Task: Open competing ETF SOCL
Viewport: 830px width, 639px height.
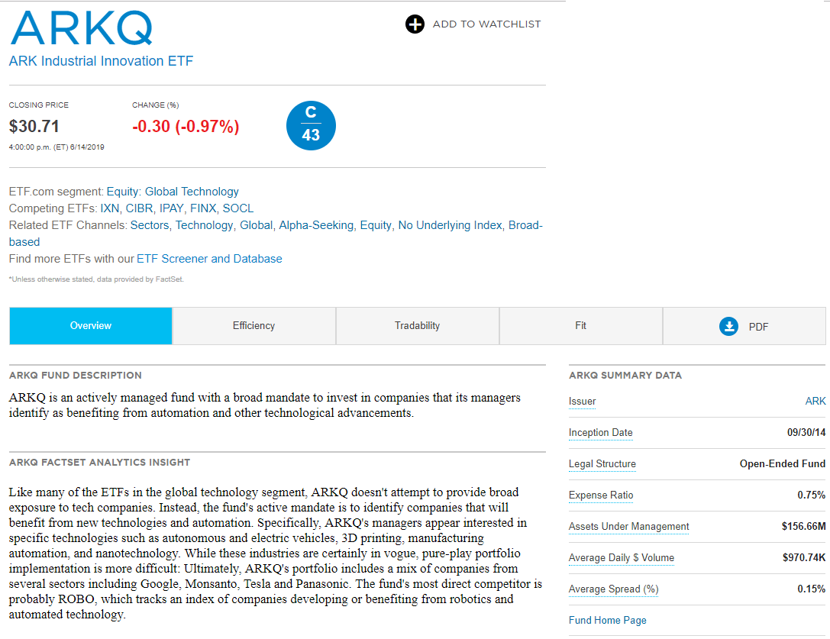Action: (238, 208)
